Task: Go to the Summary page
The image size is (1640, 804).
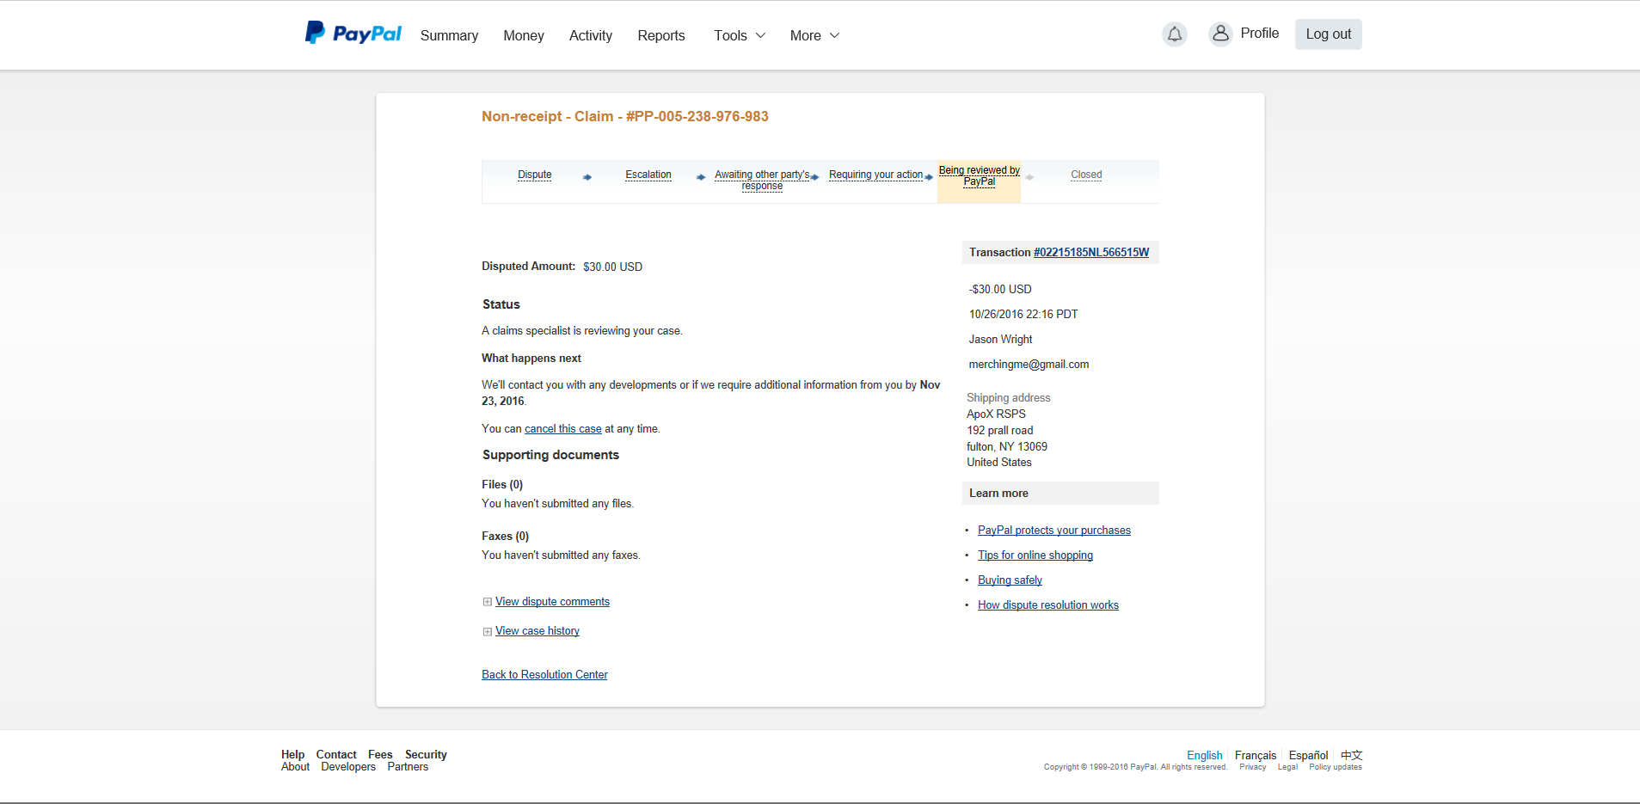Action: [449, 35]
